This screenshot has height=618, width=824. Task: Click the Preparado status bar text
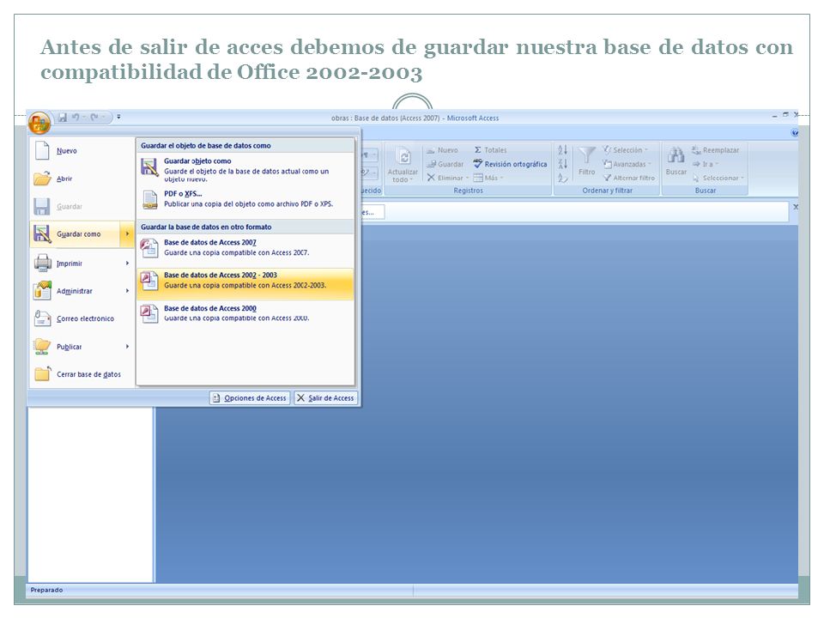46,591
